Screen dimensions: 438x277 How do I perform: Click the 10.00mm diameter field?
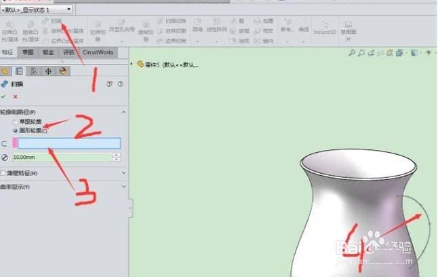[x=62, y=158]
